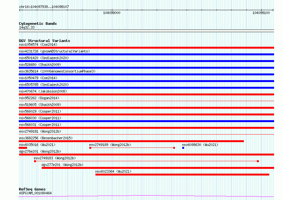
Task: Click the blue bar under nsv4231726
Action: (146, 54)
